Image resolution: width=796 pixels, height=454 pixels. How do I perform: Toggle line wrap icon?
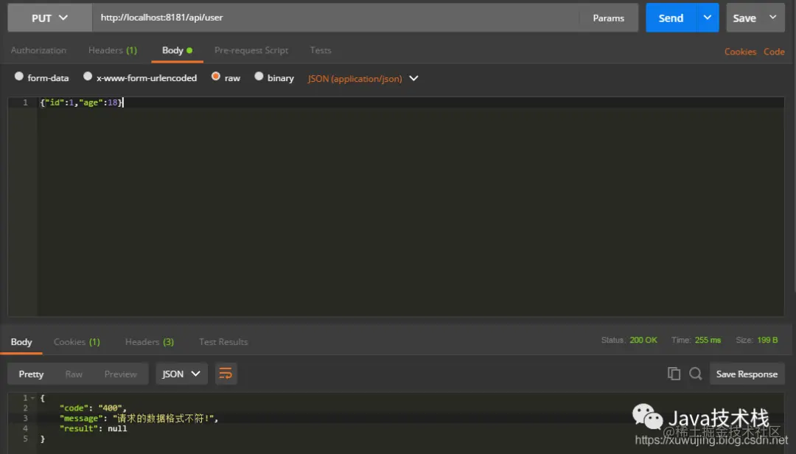coord(226,374)
